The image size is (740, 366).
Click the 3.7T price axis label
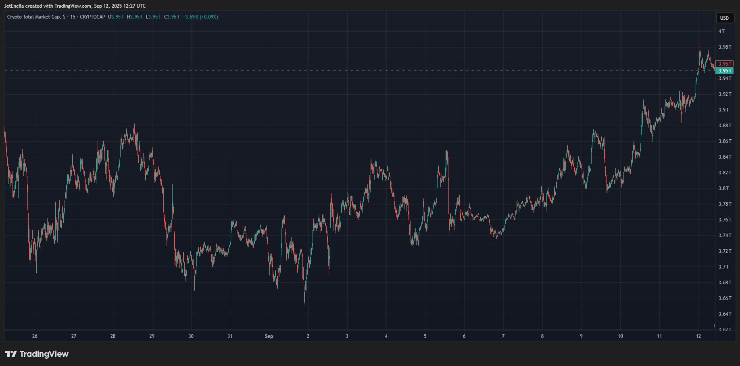coord(723,267)
